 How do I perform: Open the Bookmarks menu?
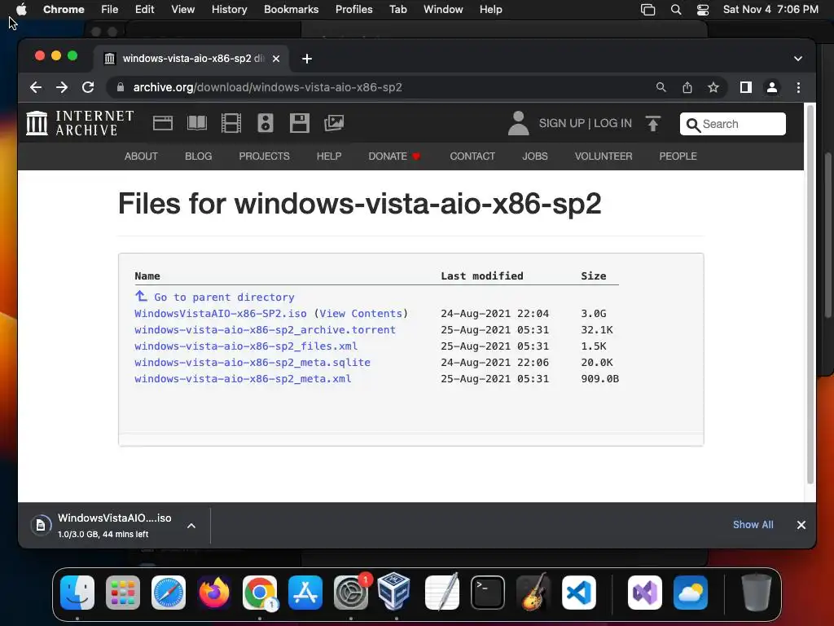(291, 10)
